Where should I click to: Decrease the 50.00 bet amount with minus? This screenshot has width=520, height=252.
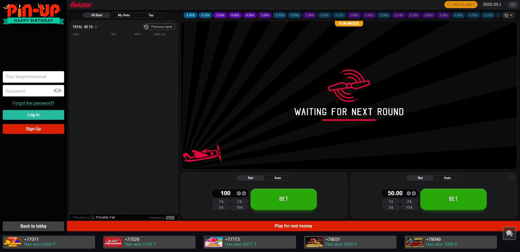pos(409,193)
